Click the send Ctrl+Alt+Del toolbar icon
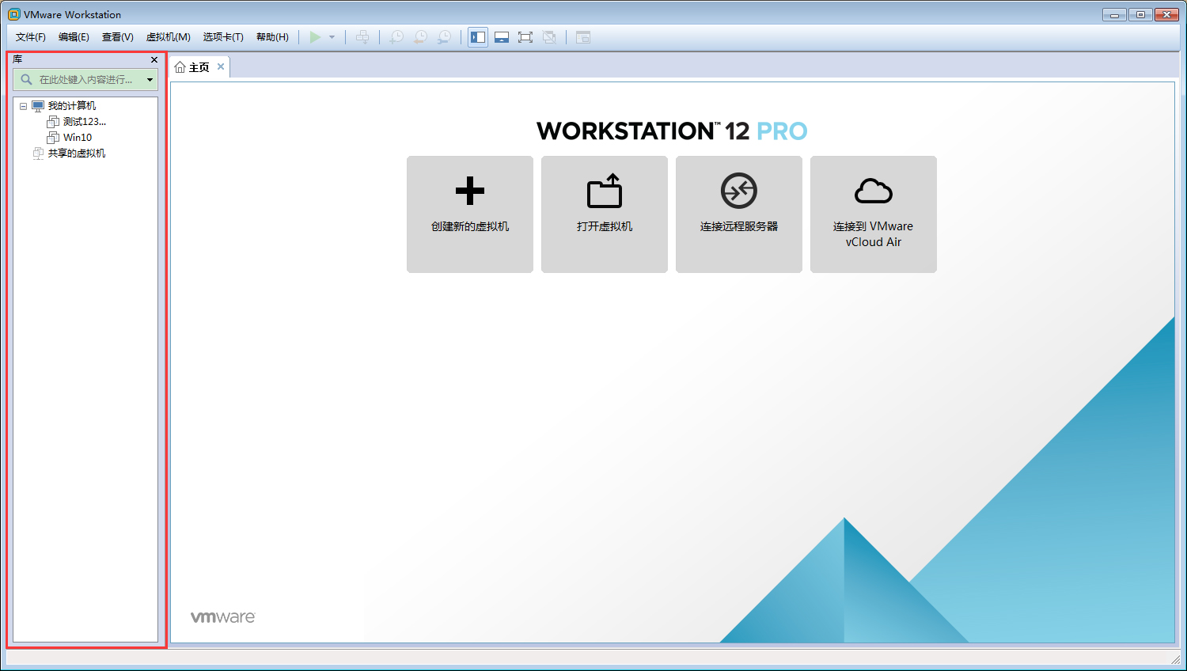The height and width of the screenshot is (671, 1187). (x=362, y=37)
